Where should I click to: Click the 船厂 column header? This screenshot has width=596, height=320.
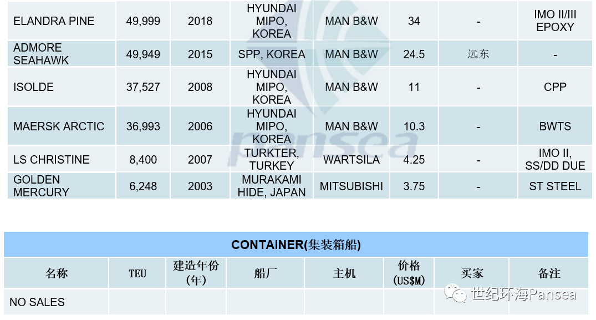click(266, 273)
